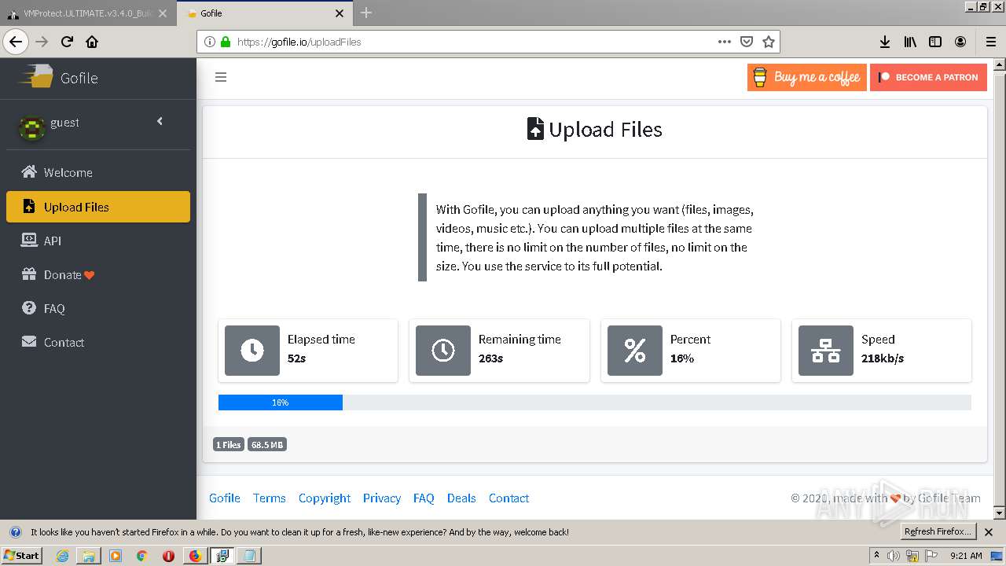The width and height of the screenshot is (1006, 566).
Task: Open Chrome from the taskbar
Action: pos(141,556)
